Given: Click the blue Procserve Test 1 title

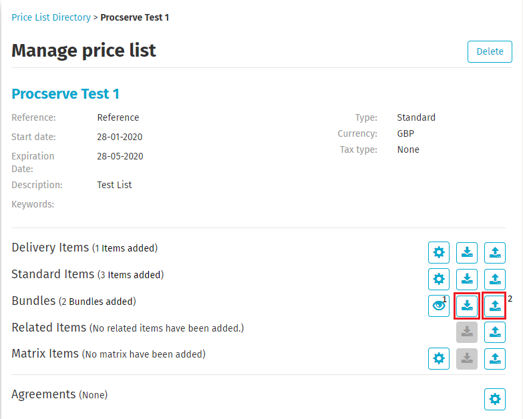Looking at the screenshot, I should point(65,94).
